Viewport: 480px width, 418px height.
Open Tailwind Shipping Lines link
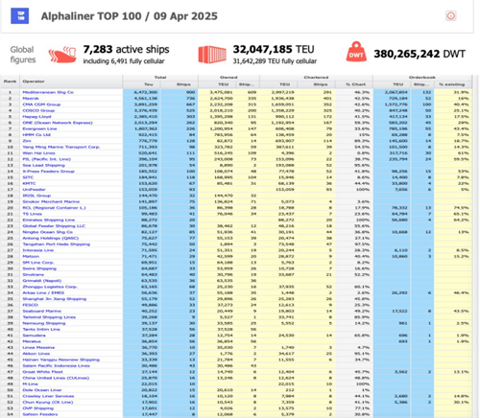pyautogui.click(x=49, y=316)
